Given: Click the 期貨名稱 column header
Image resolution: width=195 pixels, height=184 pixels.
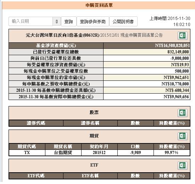Looking at the screenshot, I should coord(63,147).
